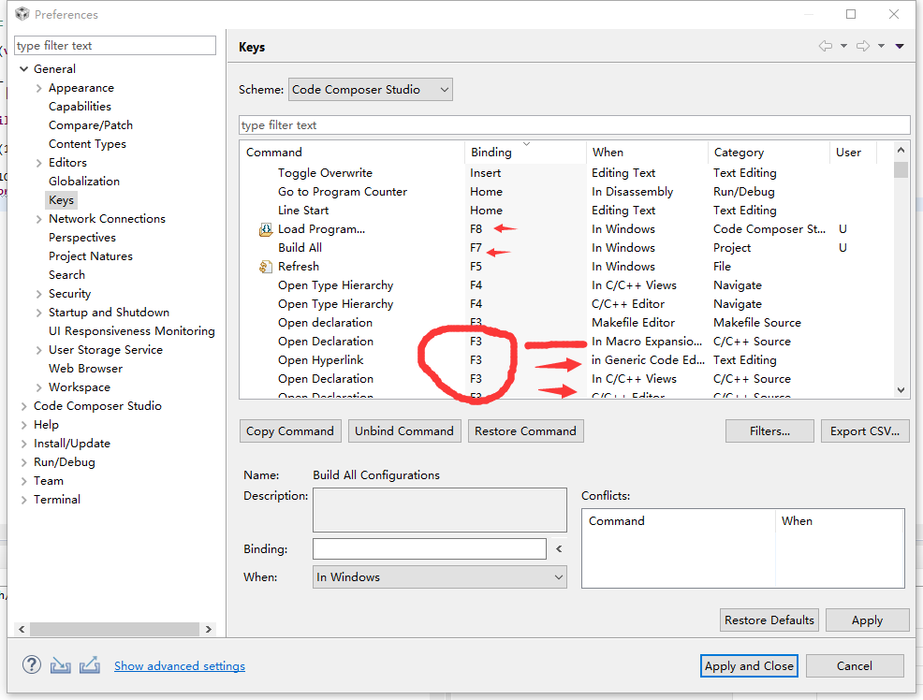This screenshot has height=700, width=923.
Task: Click the command table scroll up arrow
Action: tap(901, 150)
